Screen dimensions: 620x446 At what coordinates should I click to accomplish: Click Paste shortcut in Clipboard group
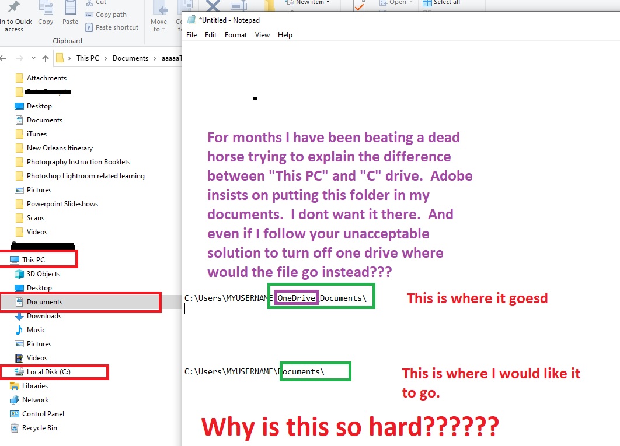(x=112, y=27)
